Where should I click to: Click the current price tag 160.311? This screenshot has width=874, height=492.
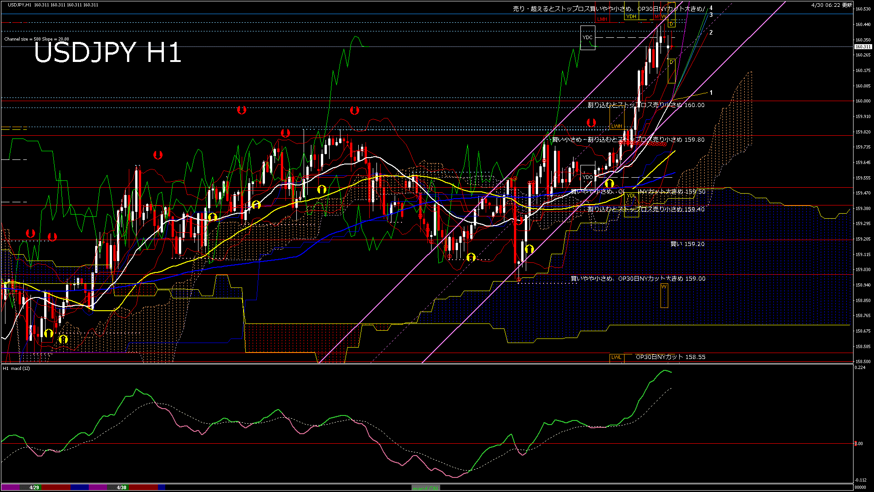coord(863,47)
